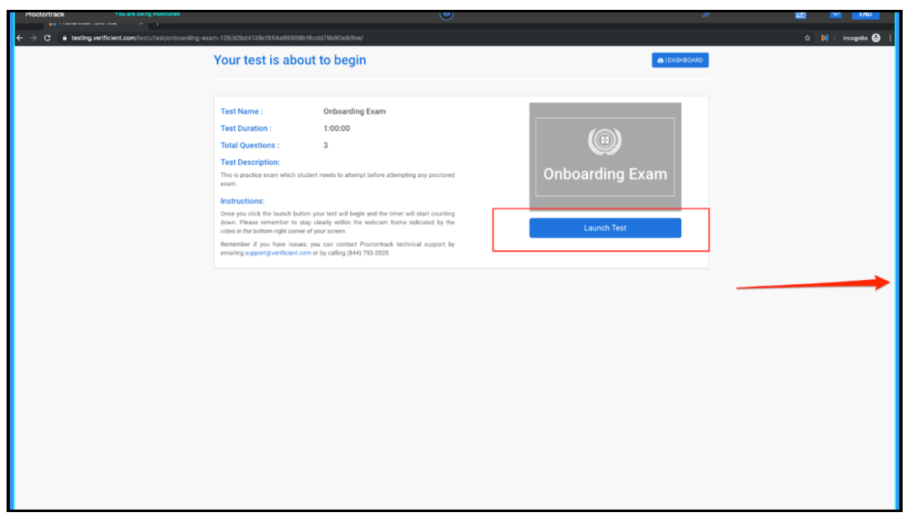Reload the page with refresh icon
This screenshot has width=915, height=517.
tap(47, 38)
